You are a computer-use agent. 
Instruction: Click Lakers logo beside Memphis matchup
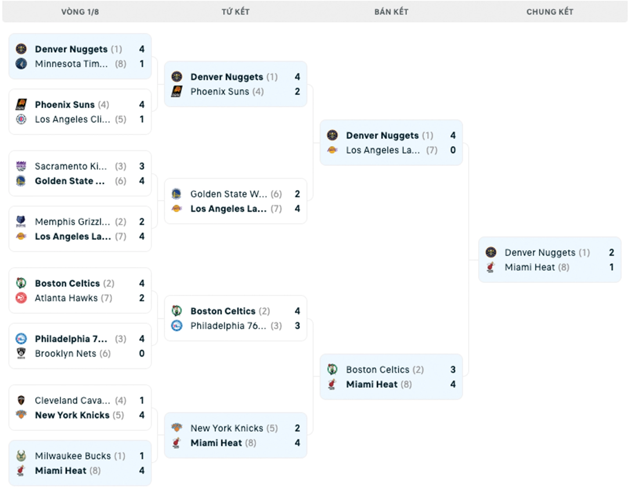pyautogui.click(x=21, y=236)
